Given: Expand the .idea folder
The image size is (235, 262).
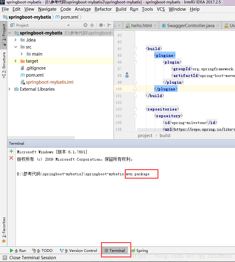Looking at the screenshot, I should click(x=15, y=40).
